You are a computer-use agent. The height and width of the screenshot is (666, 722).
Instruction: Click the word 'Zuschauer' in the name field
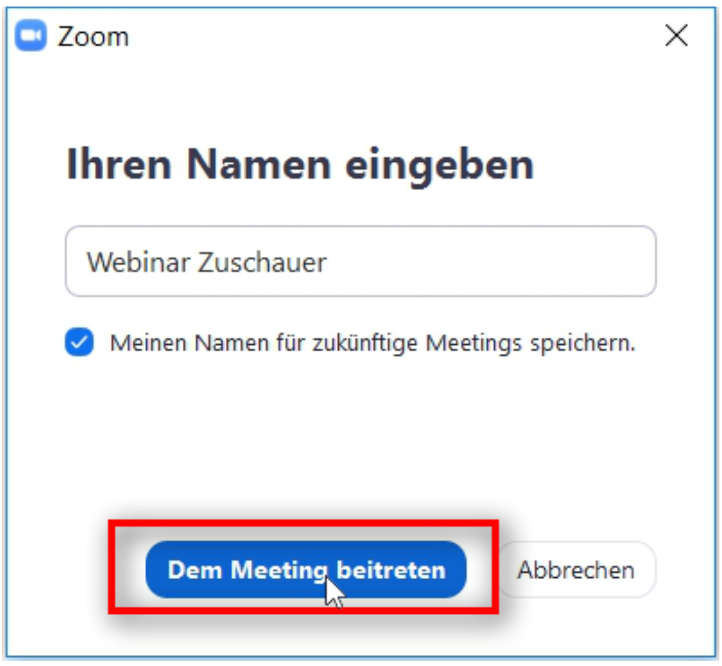262,262
